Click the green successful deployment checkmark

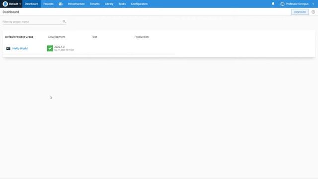point(50,48)
